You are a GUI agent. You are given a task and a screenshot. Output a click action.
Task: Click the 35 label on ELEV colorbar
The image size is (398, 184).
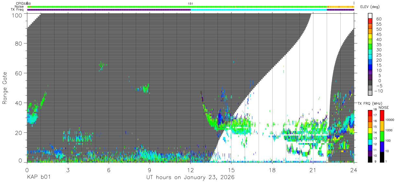pyautogui.click(x=379, y=45)
